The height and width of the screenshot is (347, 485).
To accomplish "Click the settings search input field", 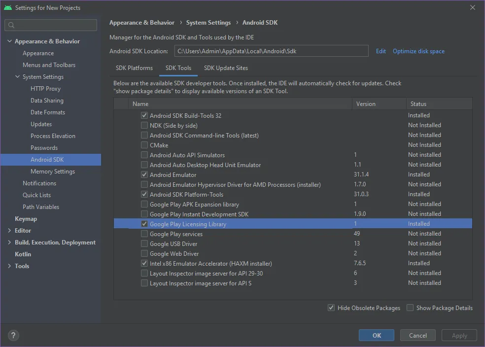I will coord(51,25).
